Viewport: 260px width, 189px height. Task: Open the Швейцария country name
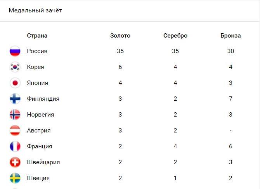coord(43,162)
